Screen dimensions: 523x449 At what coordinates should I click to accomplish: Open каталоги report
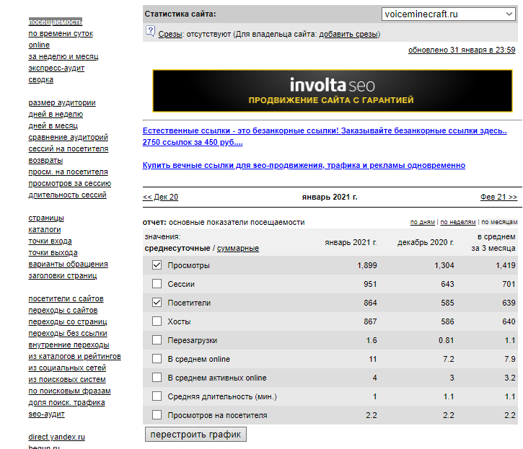tap(45, 229)
